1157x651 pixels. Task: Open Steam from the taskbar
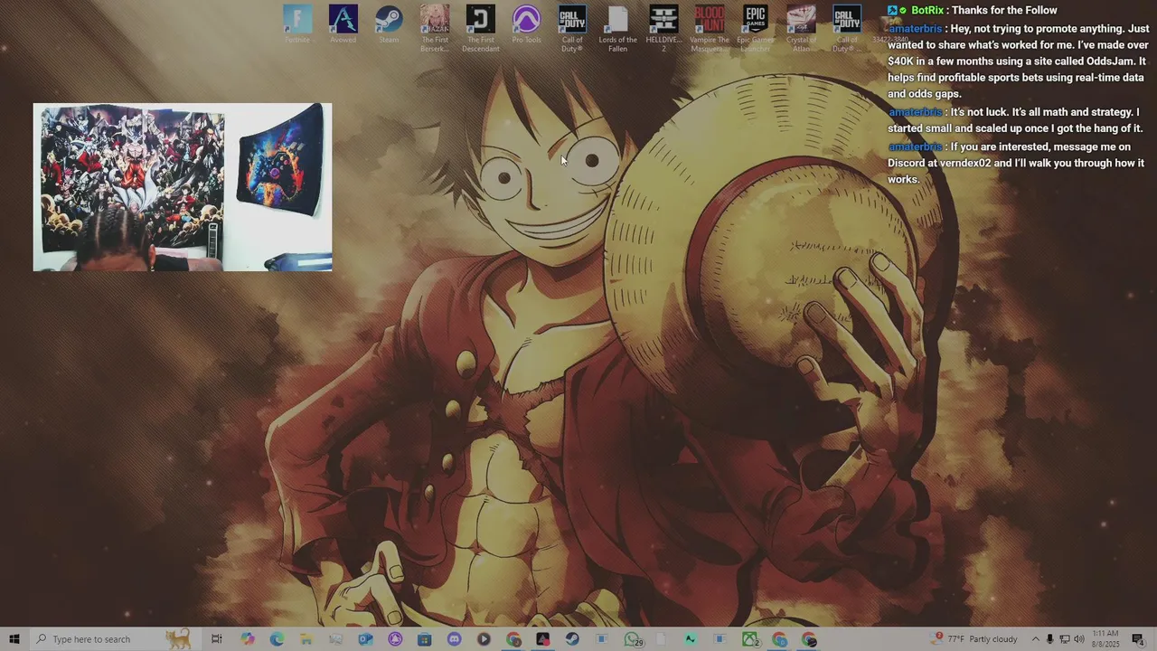point(572,639)
